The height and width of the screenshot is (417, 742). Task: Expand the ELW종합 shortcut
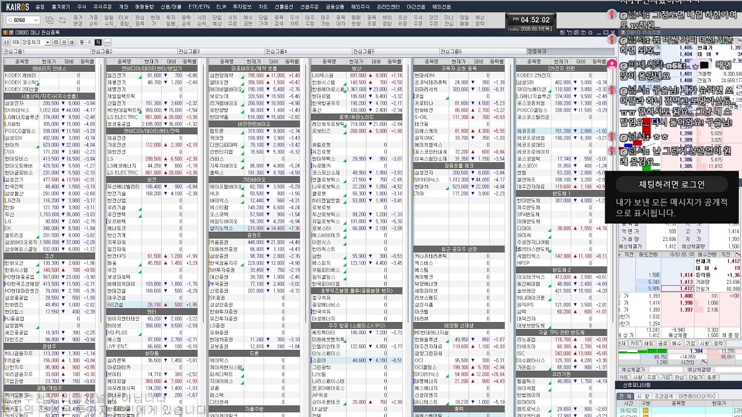(123, 21)
